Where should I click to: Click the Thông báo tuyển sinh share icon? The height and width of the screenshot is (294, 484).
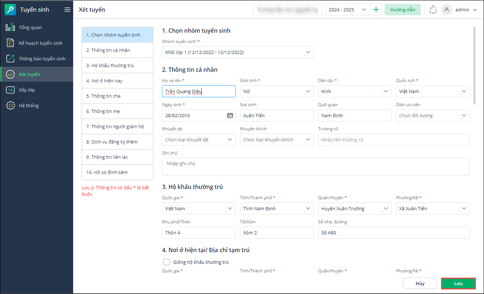pos(10,59)
